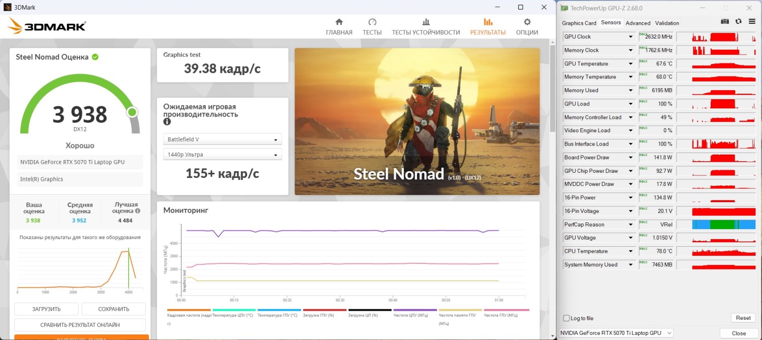
Task: Click the Intel(R) Graphics row
Action: pyautogui.click(x=80, y=179)
